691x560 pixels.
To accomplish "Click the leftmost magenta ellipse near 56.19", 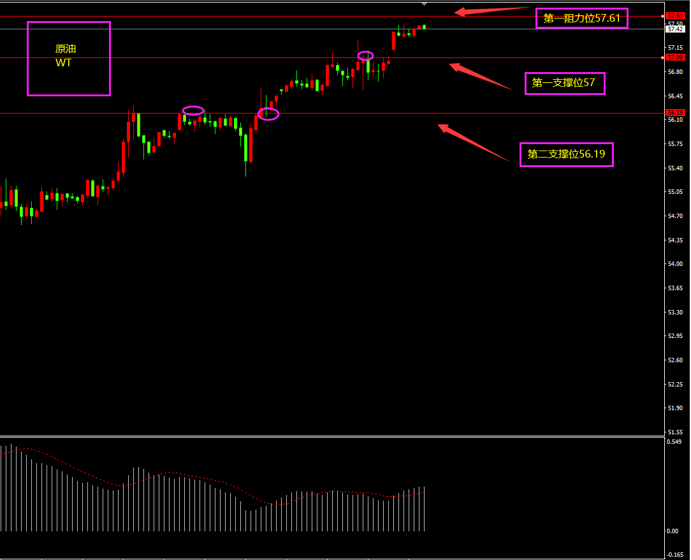I will [193, 110].
